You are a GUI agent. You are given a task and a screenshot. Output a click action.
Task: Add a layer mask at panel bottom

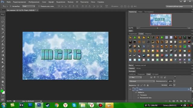pyautogui.click(x=174, y=101)
